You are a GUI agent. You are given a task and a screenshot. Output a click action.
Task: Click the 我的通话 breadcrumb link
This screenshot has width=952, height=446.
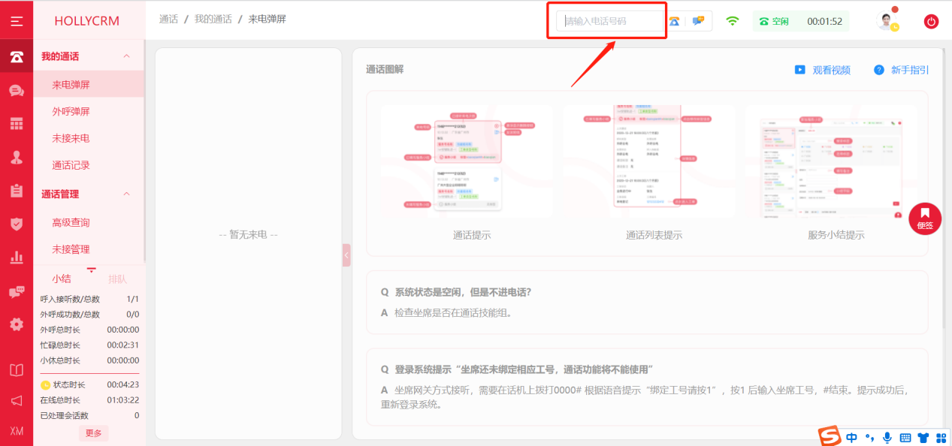(213, 19)
